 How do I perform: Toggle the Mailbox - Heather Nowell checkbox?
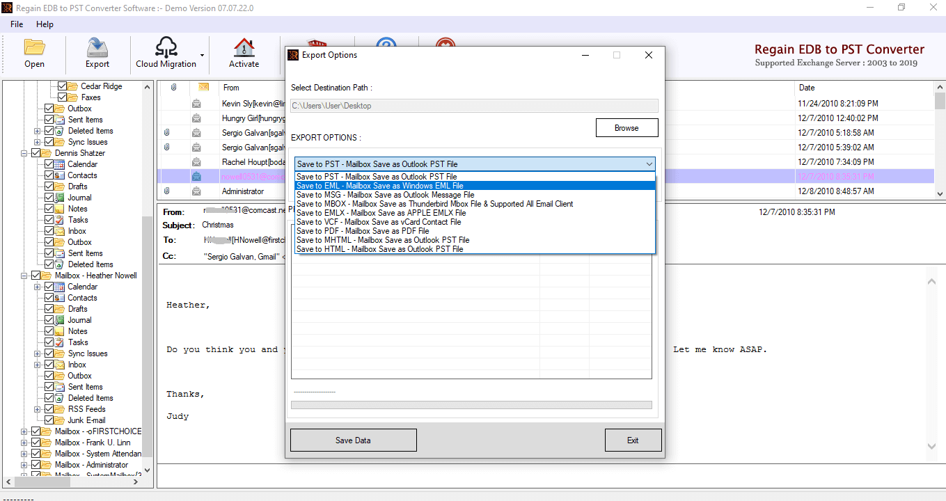tap(36, 276)
